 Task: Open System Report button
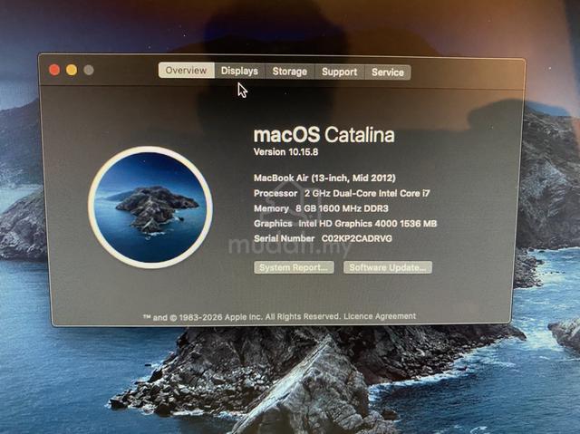point(294,267)
